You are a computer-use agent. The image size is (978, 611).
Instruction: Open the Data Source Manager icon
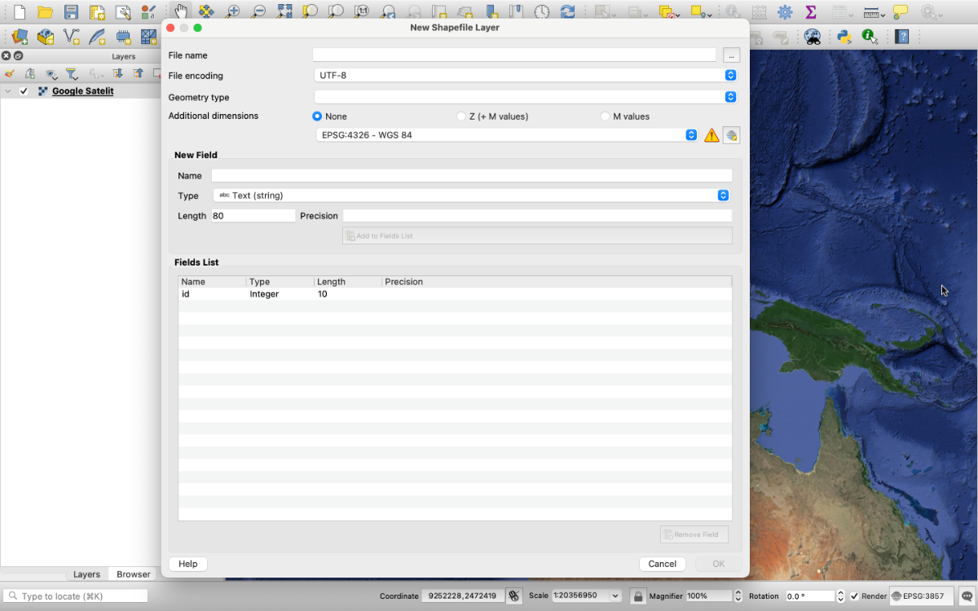click(20, 37)
